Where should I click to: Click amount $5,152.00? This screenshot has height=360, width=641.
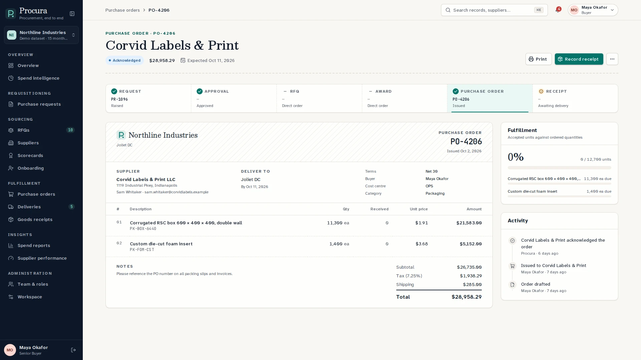tap(471, 244)
